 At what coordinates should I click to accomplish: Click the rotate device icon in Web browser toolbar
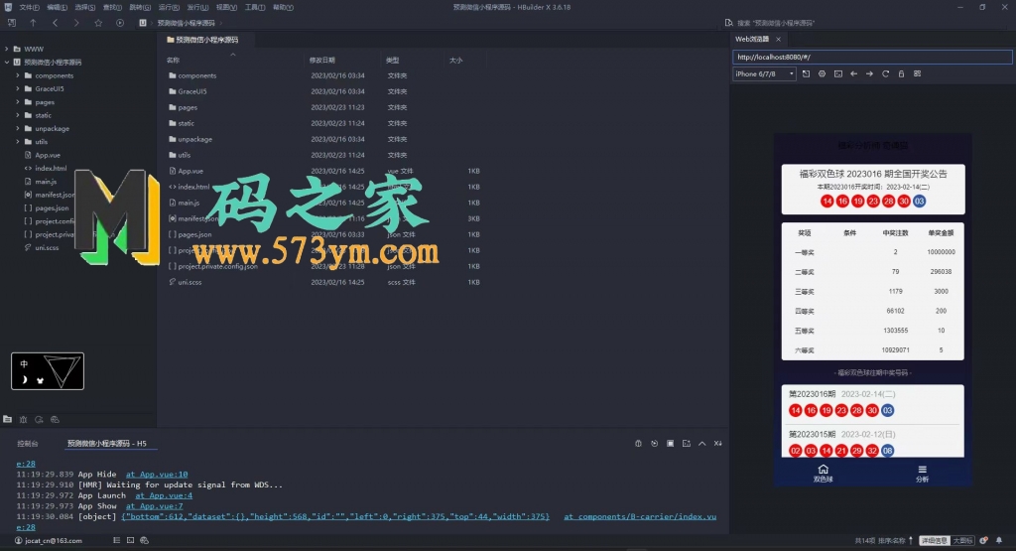806,73
